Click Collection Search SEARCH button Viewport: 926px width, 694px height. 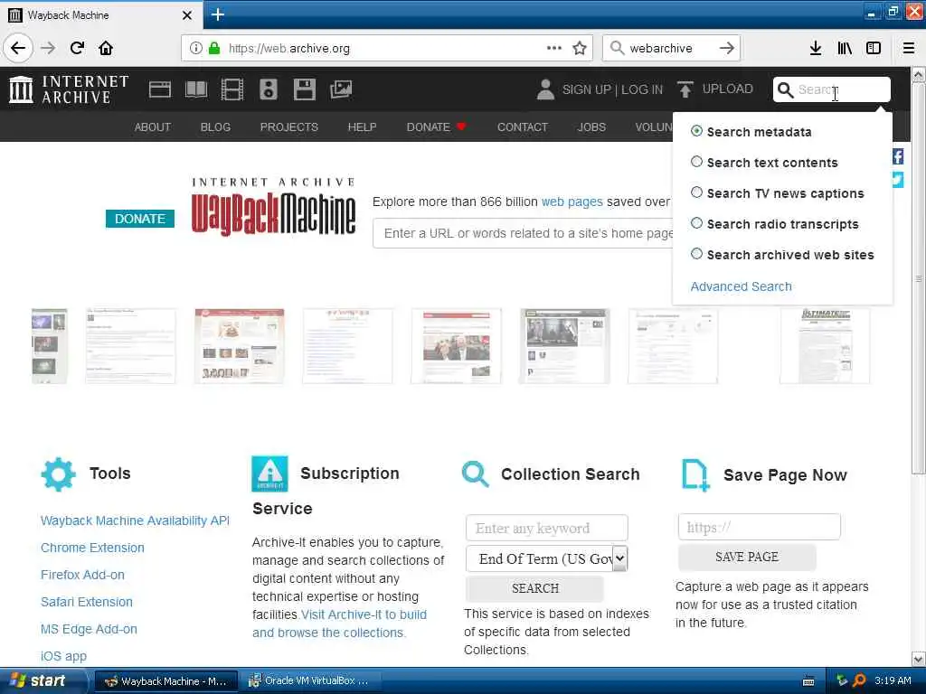pos(535,588)
